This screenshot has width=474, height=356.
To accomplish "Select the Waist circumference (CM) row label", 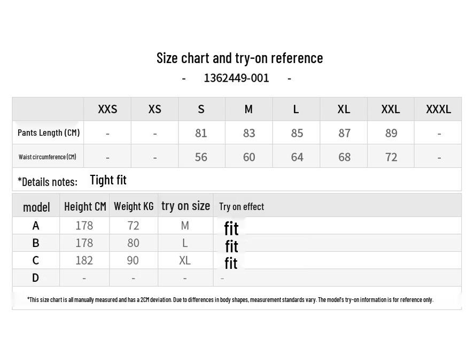I will [48, 157].
